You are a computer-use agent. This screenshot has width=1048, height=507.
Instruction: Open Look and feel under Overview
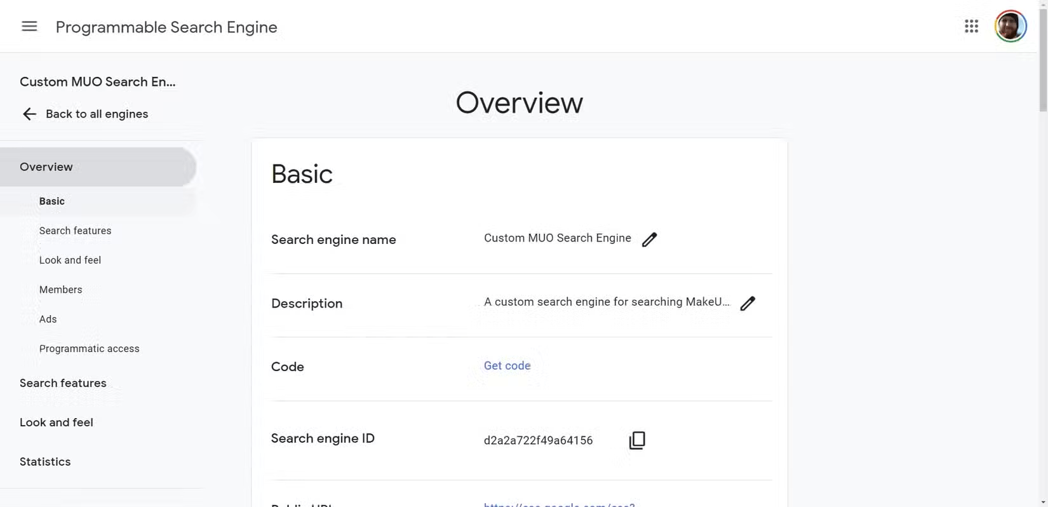tap(70, 260)
